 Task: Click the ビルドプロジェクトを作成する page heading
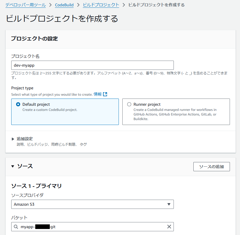pyautogui.click(x=62, y=19)
